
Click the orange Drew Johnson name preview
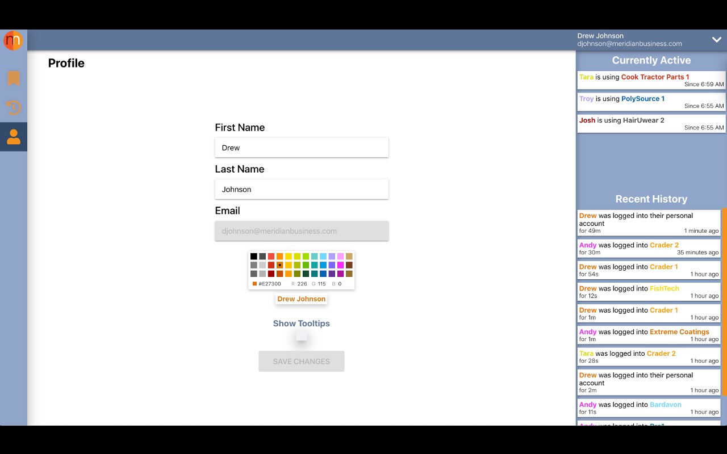coord(302,299)
